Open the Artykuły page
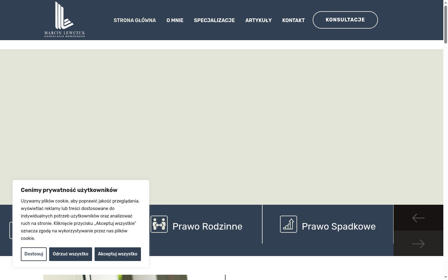Screen dimensions: 448x280 (259, 20)
